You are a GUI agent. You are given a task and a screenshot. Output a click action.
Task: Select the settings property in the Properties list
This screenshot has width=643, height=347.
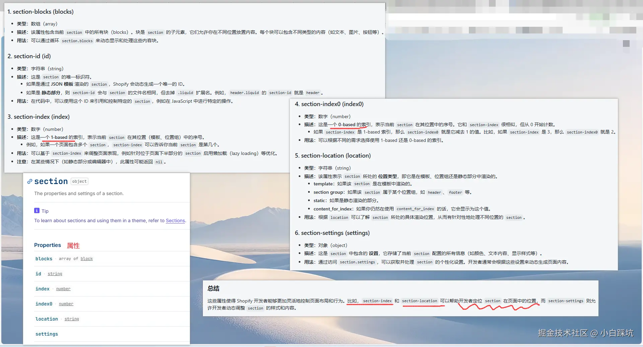(x=47, y=334)
